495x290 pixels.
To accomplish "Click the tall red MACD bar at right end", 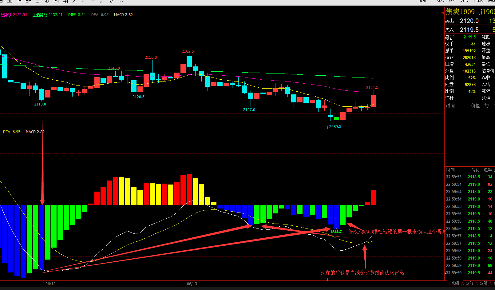I will point(374,198).
